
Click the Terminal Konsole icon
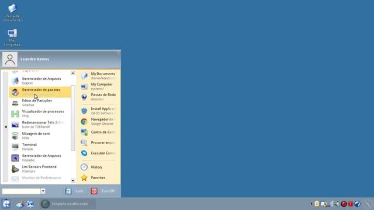coord(15,147)
